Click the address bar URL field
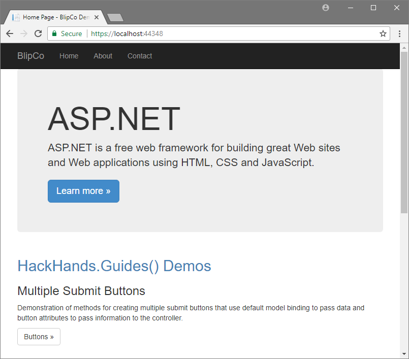The image size is (409, 359). click(218, 34)
